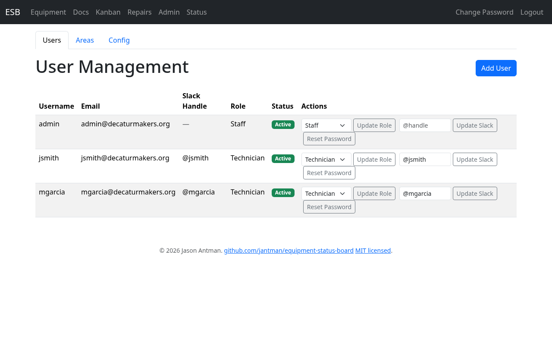
Task: Click the Active badge in admin row
Action: (283, 125)
